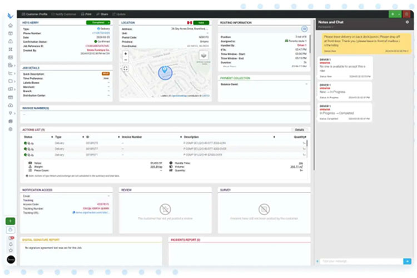Expand the sidebar document menu chevron
This screenshot has height=278, width=417.
coord(14,66)
